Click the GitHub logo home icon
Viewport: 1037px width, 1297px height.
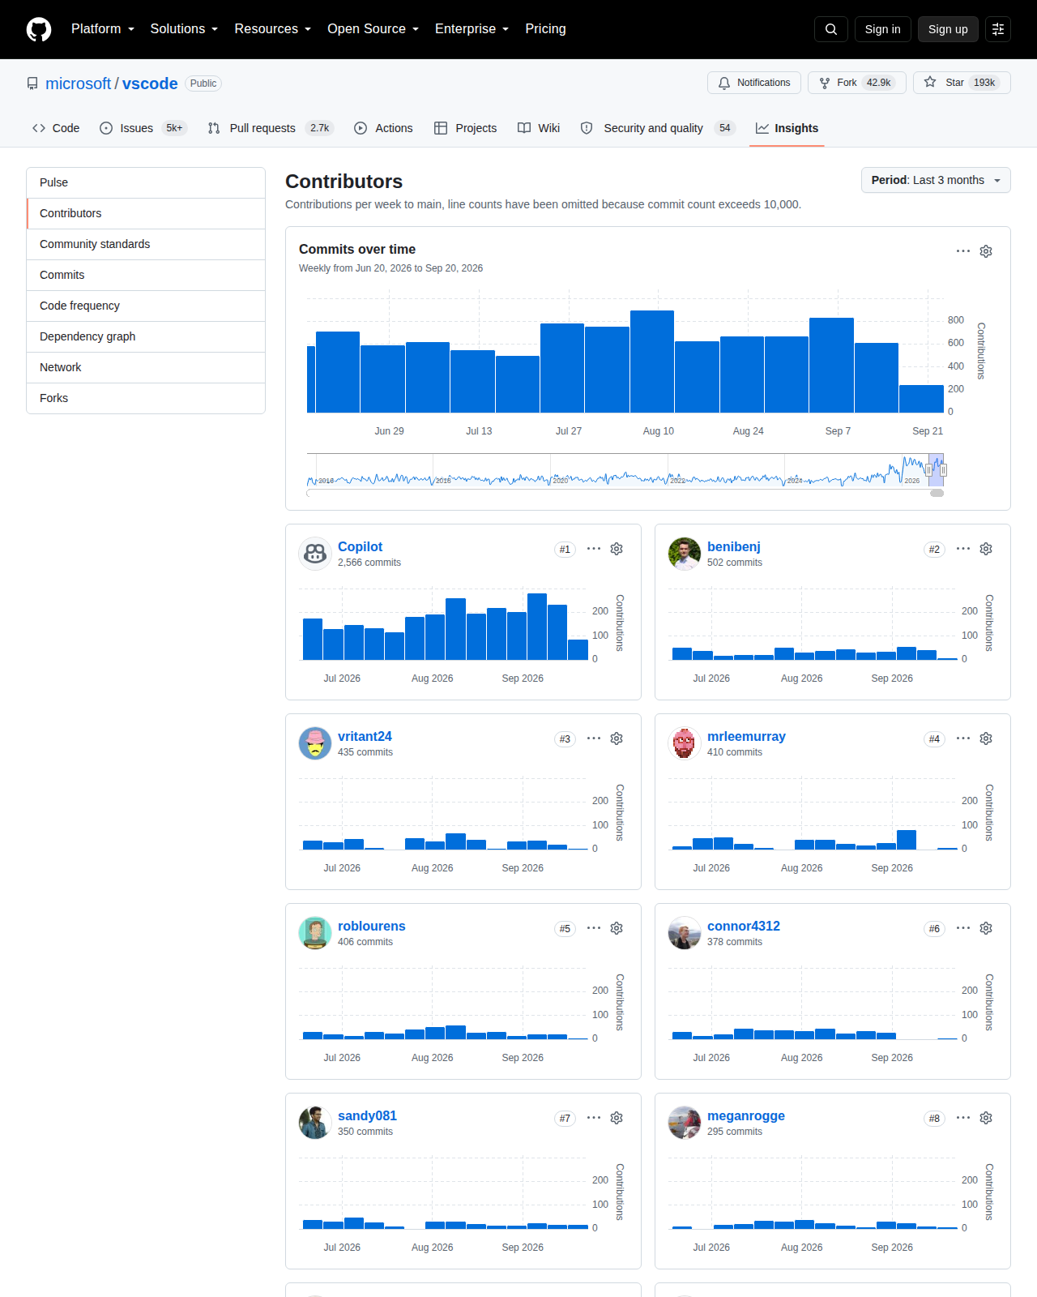pyautogui.click(x=39, y=29)
